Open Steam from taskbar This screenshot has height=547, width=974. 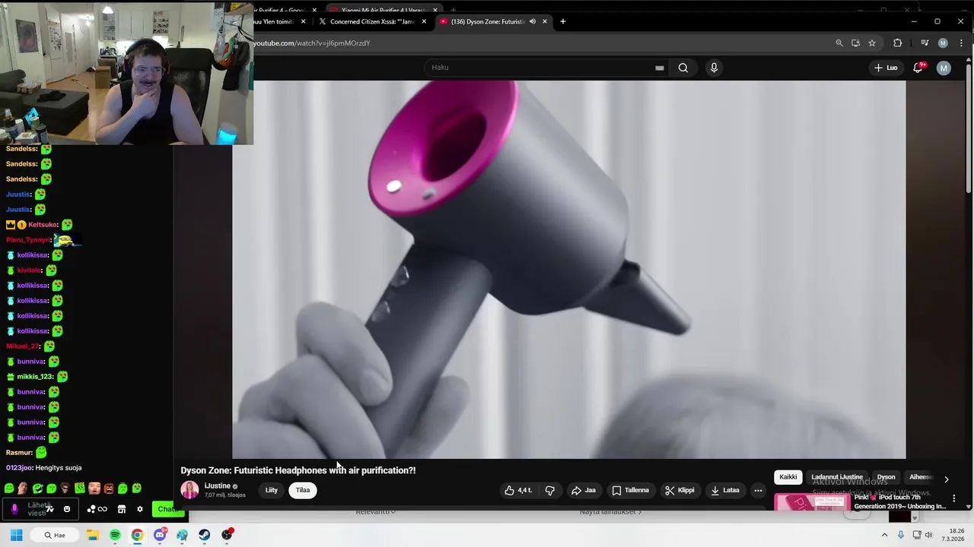(x=205, y=535)
